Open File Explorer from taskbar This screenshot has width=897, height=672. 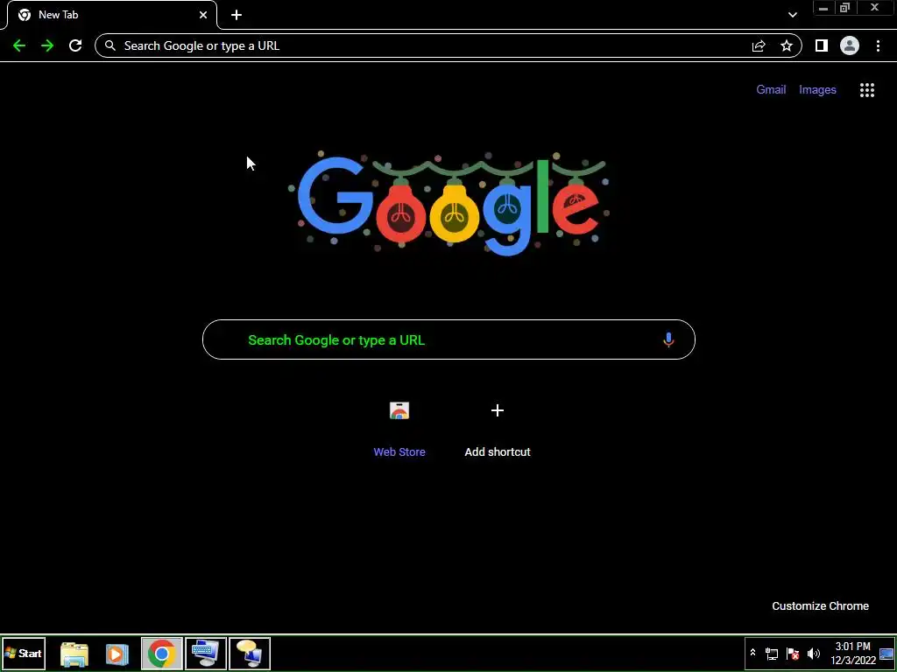tap(74, 654)
